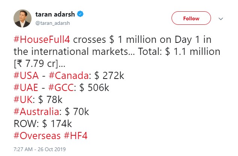The height and width of the screenshot is (156, 238).
Task: Click the 7:27 AM - 26 Oct 2019 timestamp
Action: tap(40, 149)
